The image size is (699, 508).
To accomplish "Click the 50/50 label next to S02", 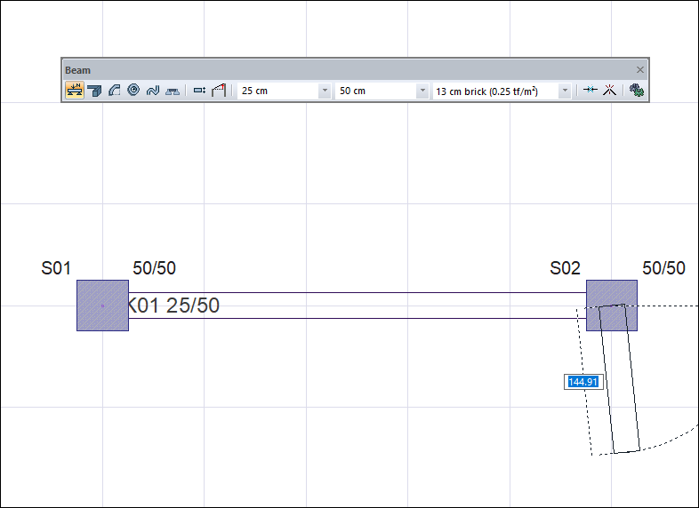I will pos(663,268).
